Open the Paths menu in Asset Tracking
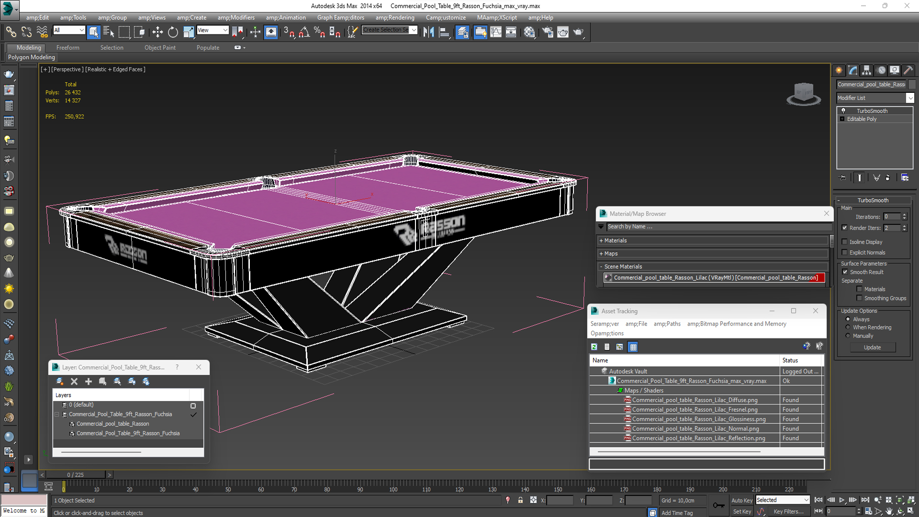 click(x=667, y=324)
